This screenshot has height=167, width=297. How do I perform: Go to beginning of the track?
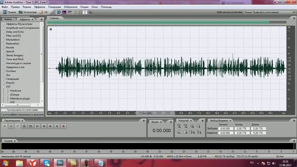click(37, 126)
